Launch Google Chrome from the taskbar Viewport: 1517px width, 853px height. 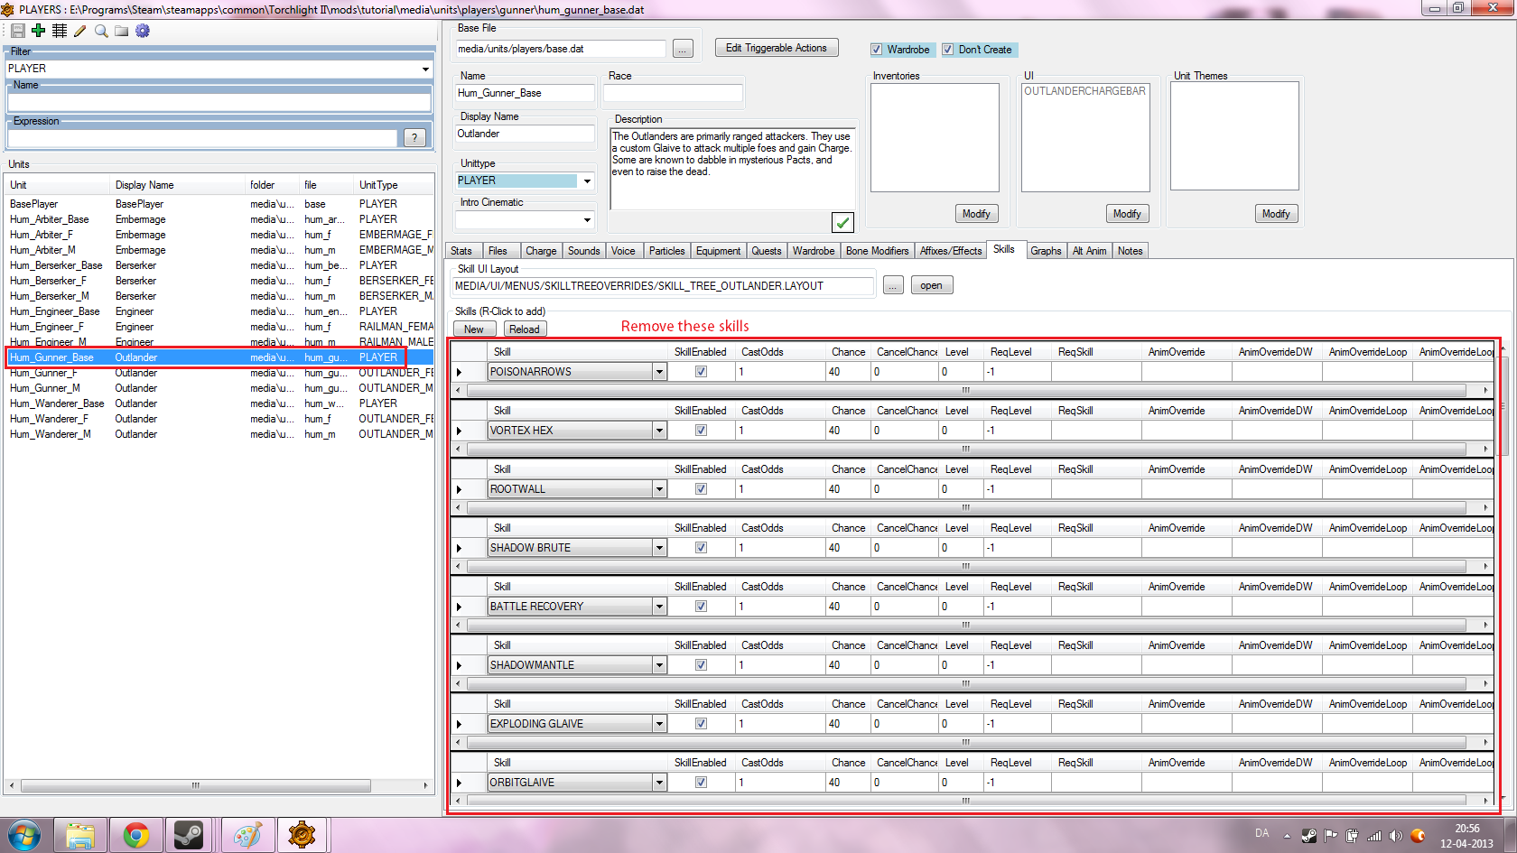(136, 835)
